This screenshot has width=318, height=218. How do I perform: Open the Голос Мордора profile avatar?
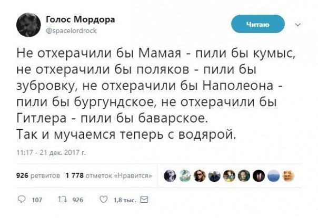click(28, 24)
